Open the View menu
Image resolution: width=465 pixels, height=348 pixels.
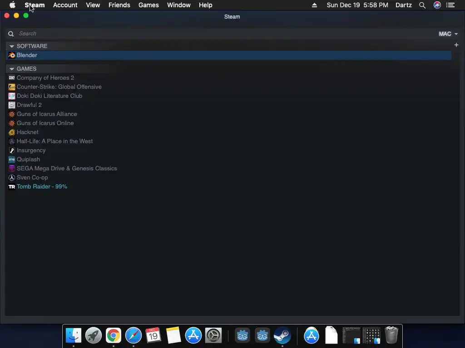tap(93, 5)
